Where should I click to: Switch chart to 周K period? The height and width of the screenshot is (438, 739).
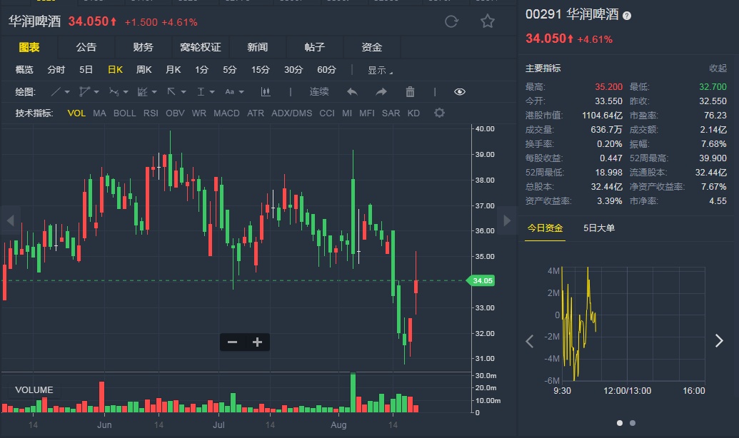(144, 70)
